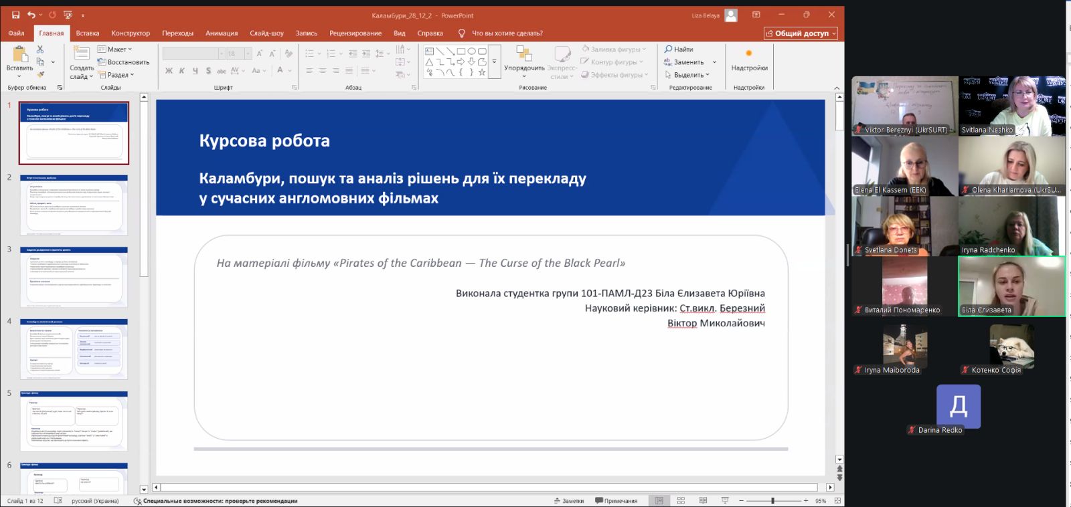
Task: Click the Save icon in the quick access toolbar
Action: [16, 15]
